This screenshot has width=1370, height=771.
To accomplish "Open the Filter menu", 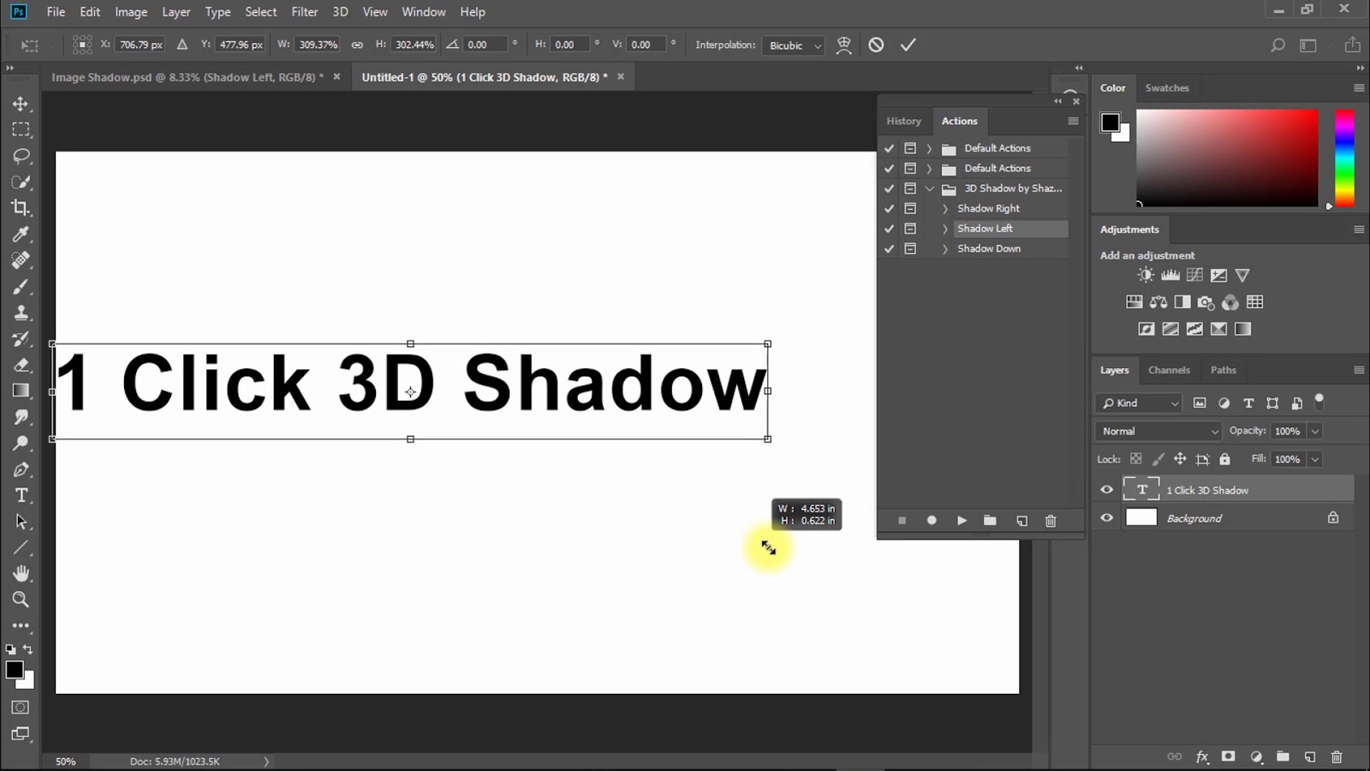I will 304,12.
